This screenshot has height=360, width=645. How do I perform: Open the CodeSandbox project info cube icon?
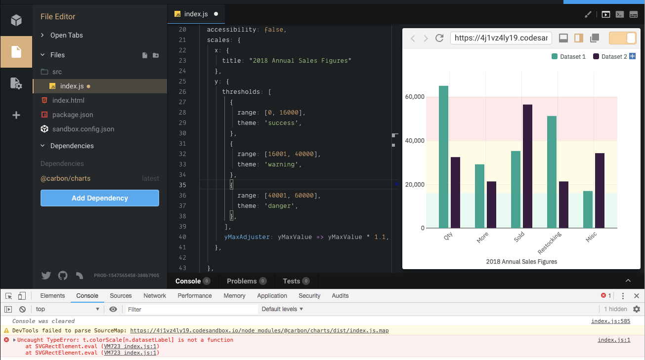tap(16, 20)
